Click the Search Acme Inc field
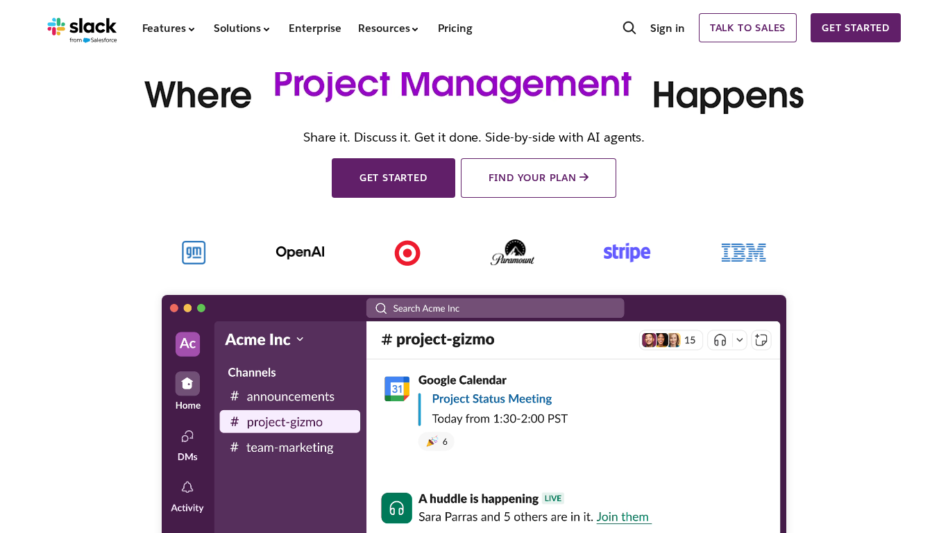This screenshot has height=533, width=948. tap(495, 308)
